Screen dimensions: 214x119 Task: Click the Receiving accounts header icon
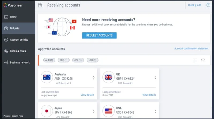[x=40, y=5]
